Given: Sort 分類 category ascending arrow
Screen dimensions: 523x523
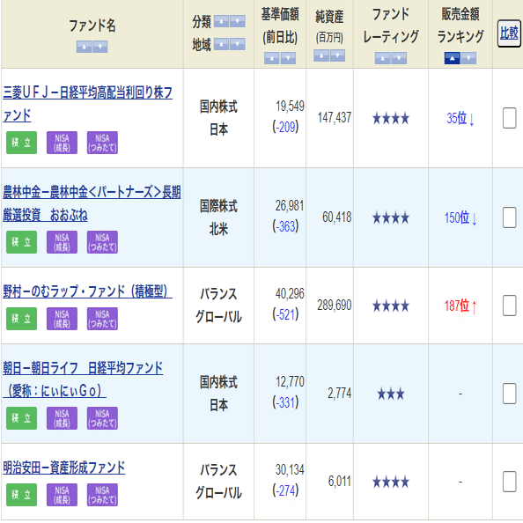Looking at the screenshot, I should 222,21.
